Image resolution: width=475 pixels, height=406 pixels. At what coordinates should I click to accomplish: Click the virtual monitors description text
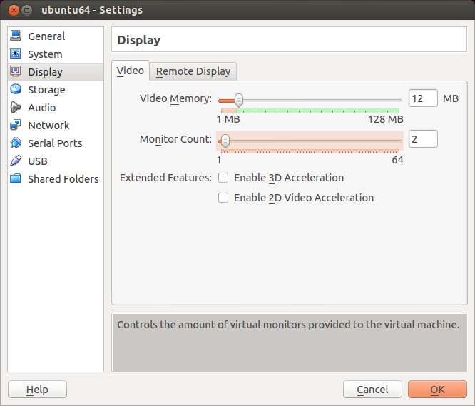tap(288, 325)
